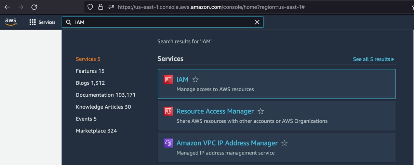Favorite Resource Access Manager with its star
This screenshot has height=165, width=414.
pos(261,111)
